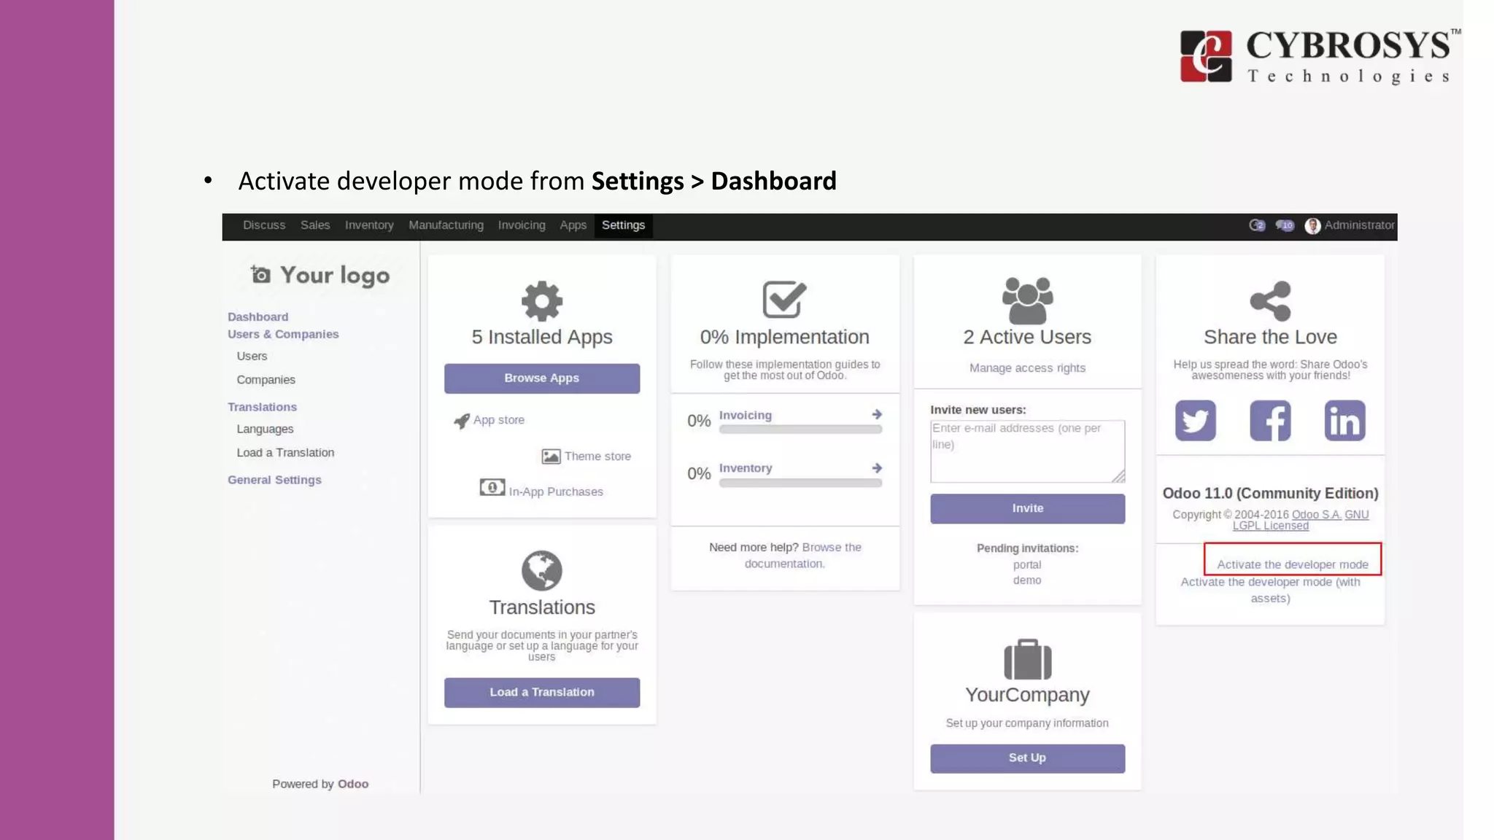Click the Share the Love icon
The image size is (1494, 840).
click(1270, 301)
